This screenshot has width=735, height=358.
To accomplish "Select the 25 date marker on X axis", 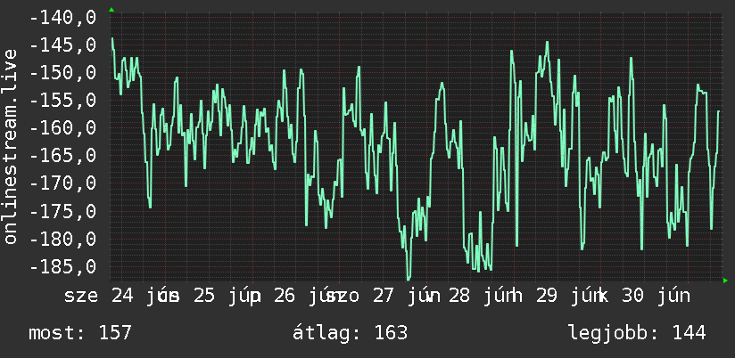I will 204,296.
